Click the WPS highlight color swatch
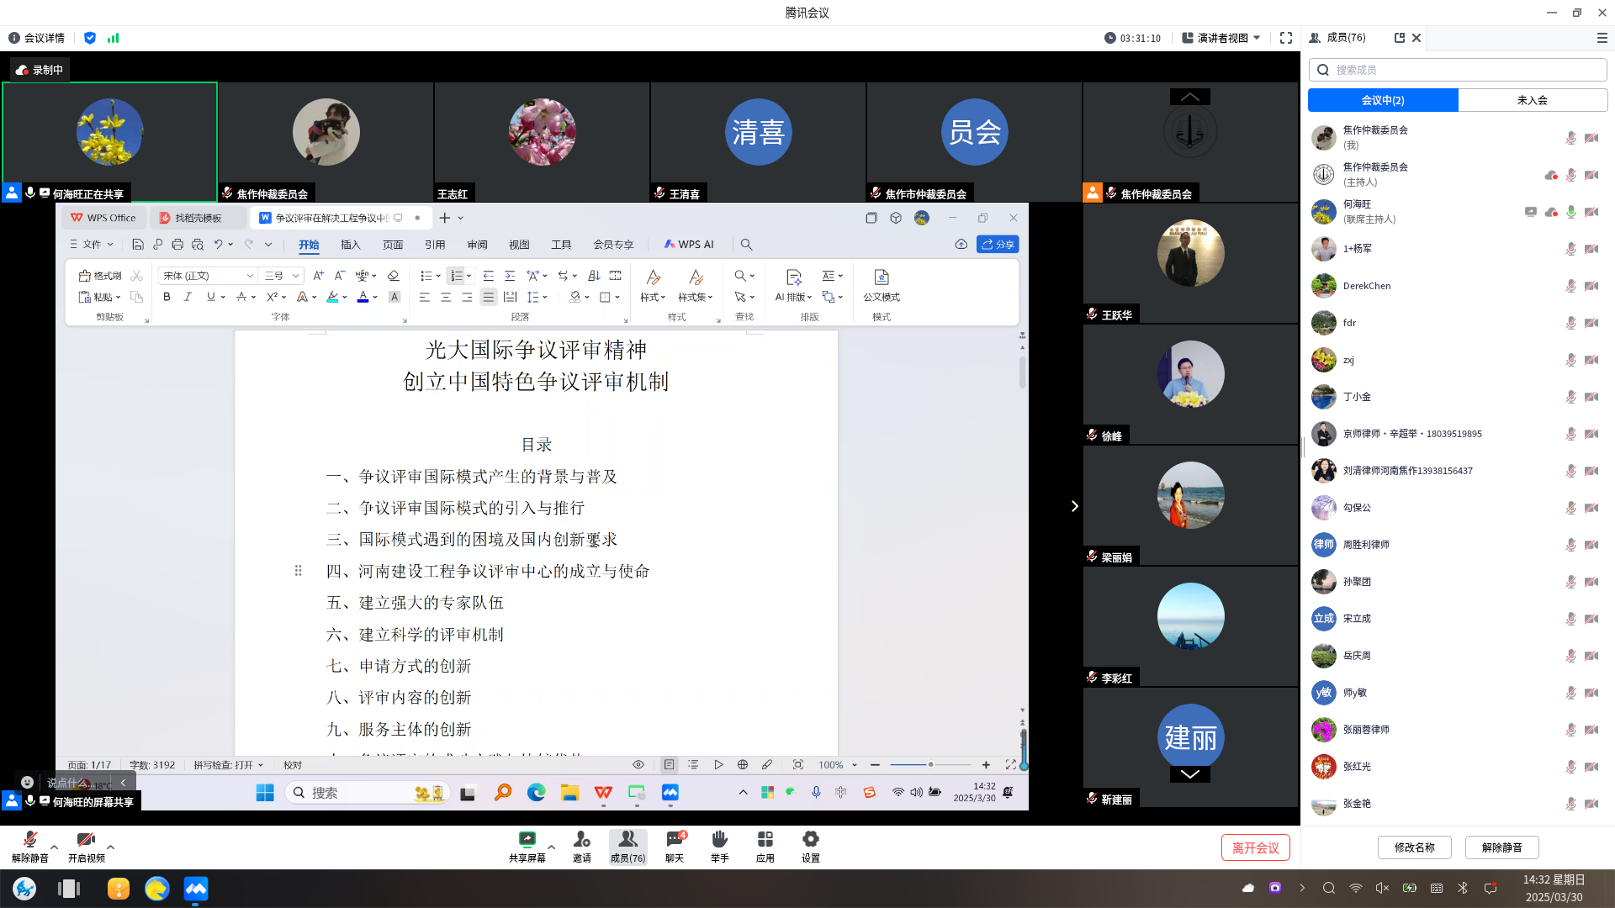This screenshot has width=1615, height=908. [332, 297]
